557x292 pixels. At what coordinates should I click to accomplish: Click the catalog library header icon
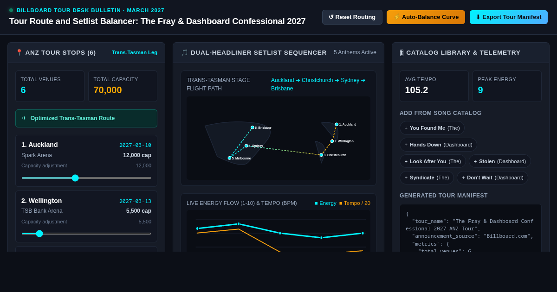pos(402,53)
